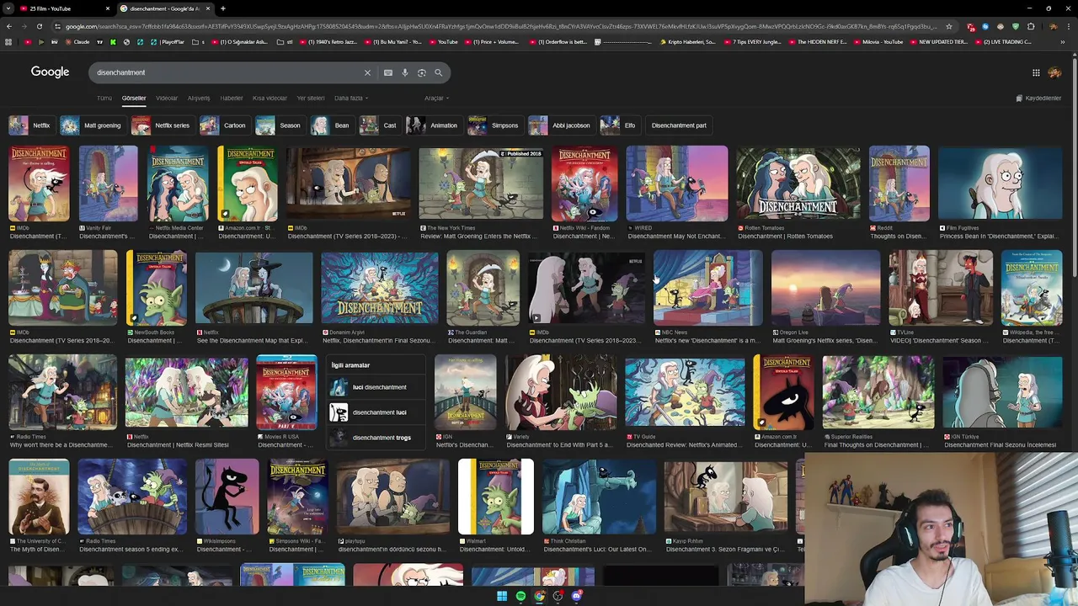Image resolution: width=1078 pixels, height=606 pixels.
Task: Apply the Season filter chip
Action: pos(280,125)
